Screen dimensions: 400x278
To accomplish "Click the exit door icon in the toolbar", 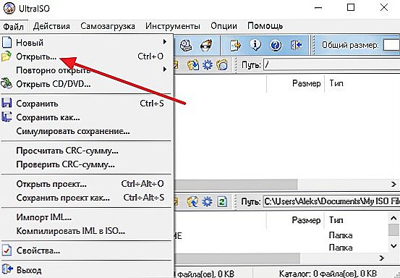I will [296, 46].
